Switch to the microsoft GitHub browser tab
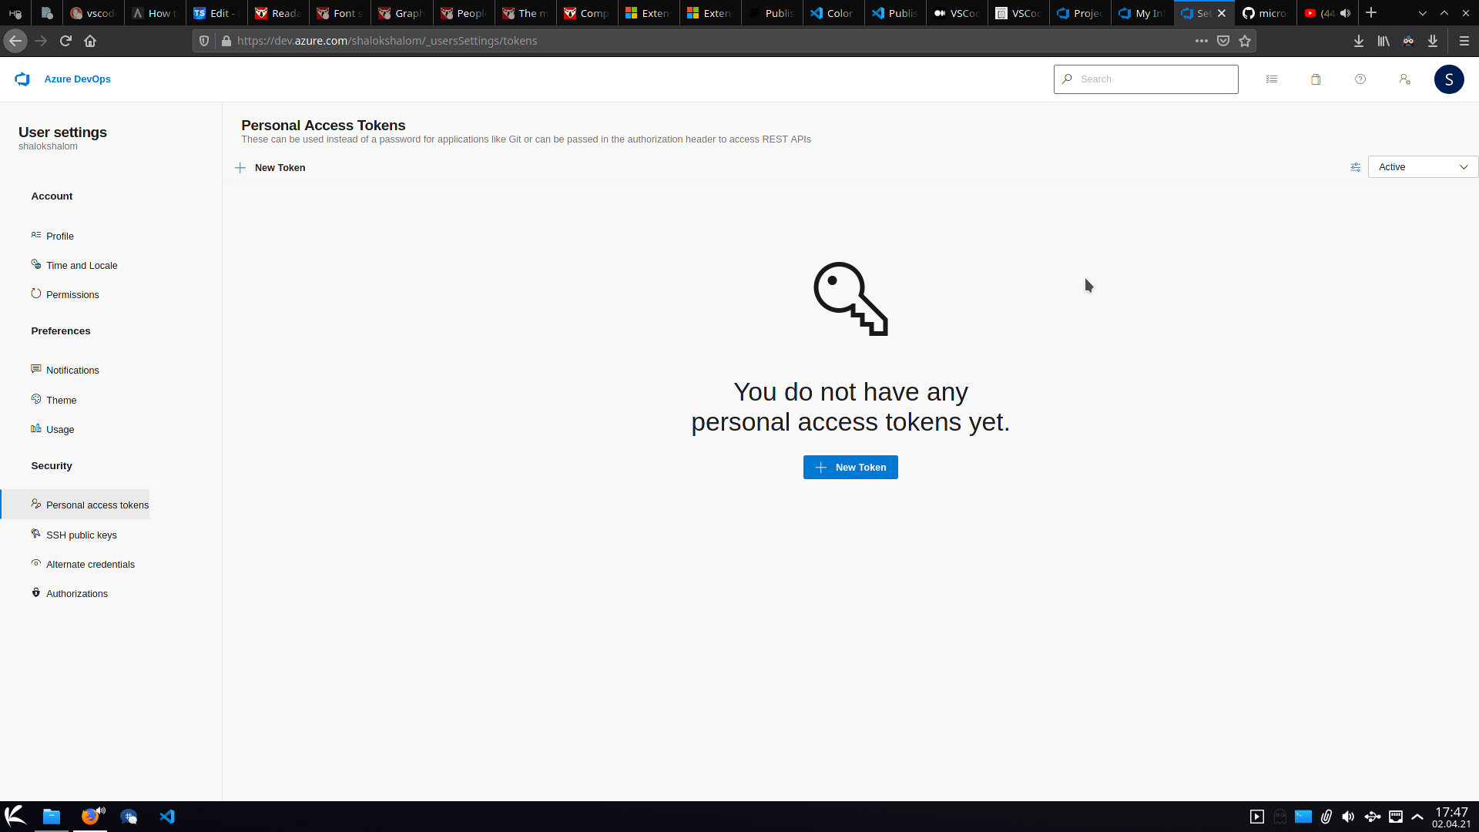The image size is (1479, 832). click(1266, 13)
